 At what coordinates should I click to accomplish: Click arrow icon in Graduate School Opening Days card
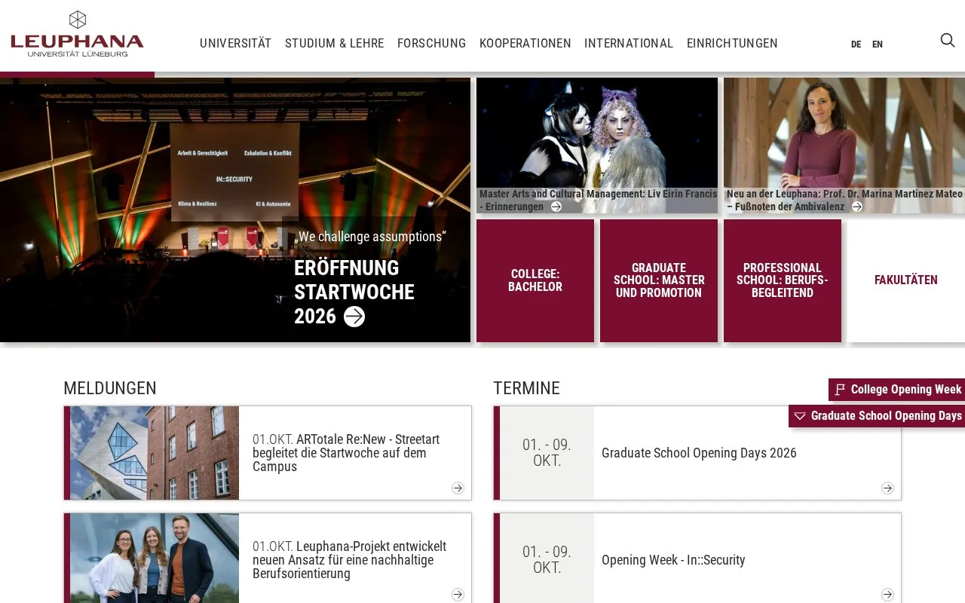pyautogui.click(x=887, y=488)
